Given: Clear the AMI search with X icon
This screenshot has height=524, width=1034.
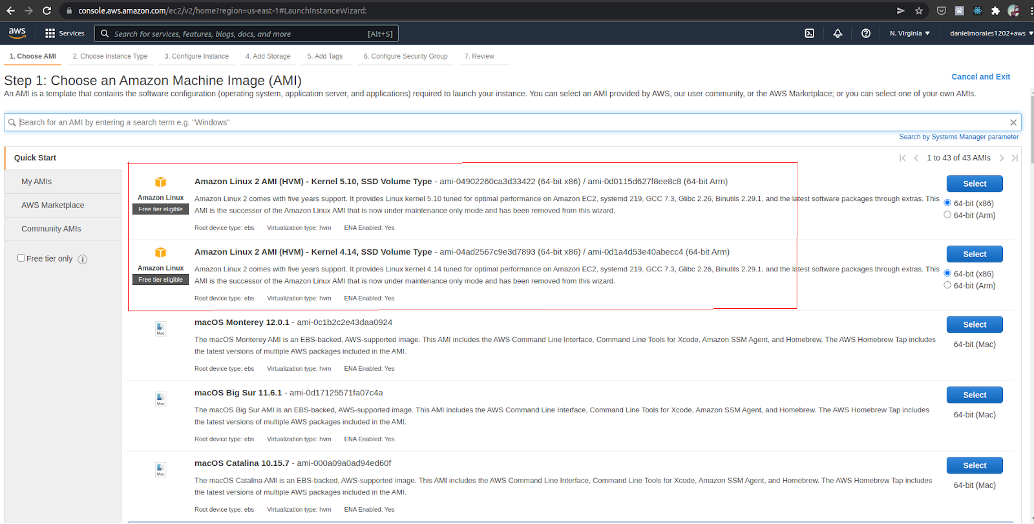Looking at the screenshot, I should 1013,123.
